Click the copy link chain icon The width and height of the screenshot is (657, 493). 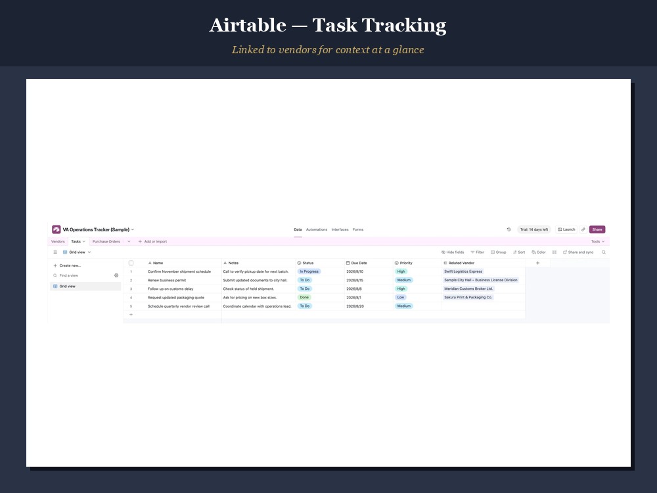coord(583,229)
